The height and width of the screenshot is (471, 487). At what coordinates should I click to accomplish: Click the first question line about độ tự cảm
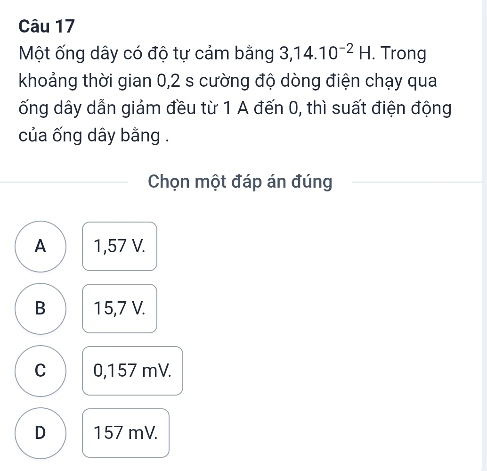(222, 53)
